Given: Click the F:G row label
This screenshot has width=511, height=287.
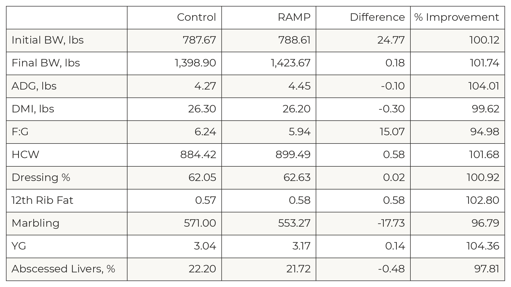Looking at the screenshot, I should click(20, 132).
